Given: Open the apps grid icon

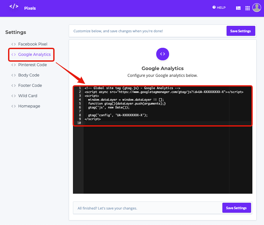Looking at the screenshot, I should [248, 8].
